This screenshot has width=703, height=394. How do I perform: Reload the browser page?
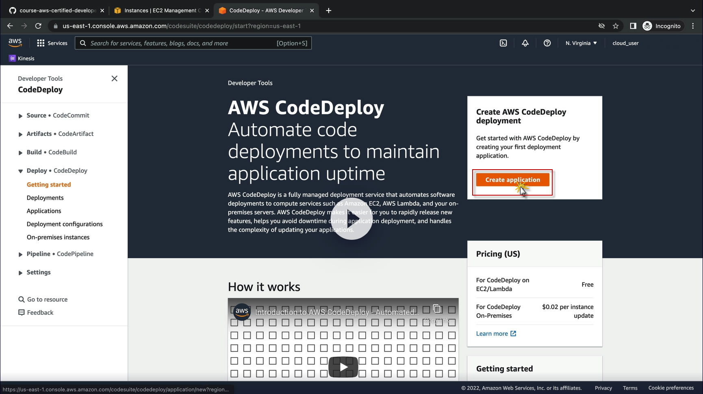click(x=38, y=26)
